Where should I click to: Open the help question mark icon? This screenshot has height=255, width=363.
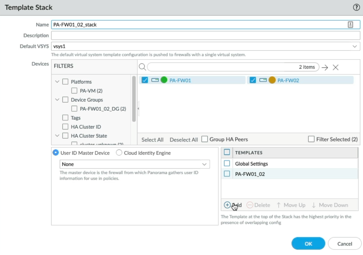[356, 7]
